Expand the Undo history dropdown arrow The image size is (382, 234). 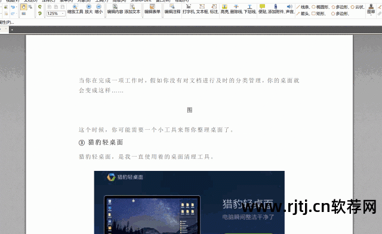coord(16,7)
